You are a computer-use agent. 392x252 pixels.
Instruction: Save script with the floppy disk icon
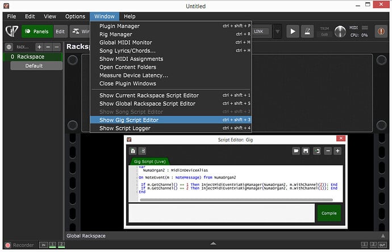tap(306, 151)
